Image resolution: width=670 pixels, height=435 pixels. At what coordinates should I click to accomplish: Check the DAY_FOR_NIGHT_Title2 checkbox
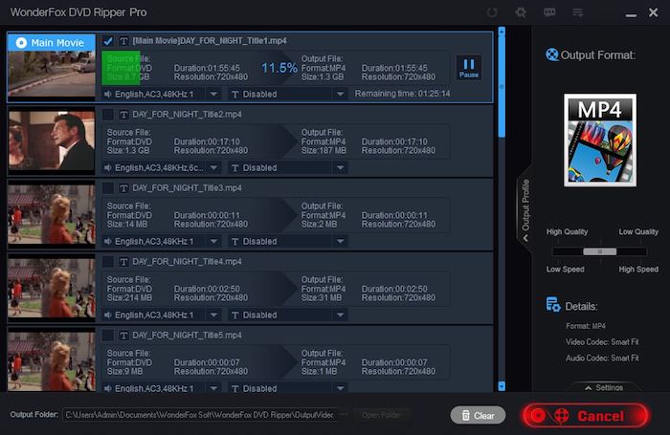107,115
